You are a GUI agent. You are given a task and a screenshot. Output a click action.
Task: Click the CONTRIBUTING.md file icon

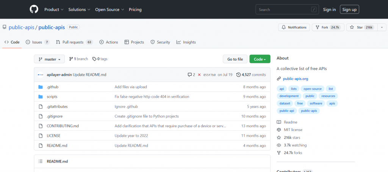click(x=41, y=126)
